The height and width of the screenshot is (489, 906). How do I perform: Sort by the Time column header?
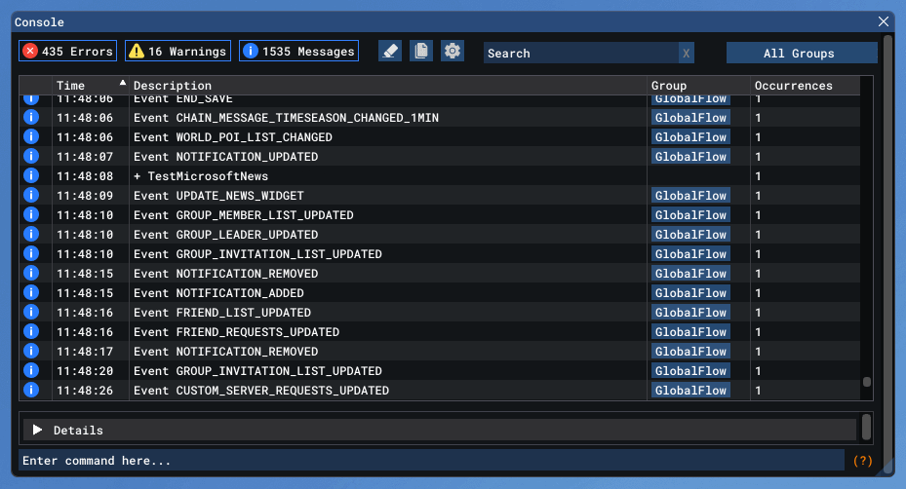(x=90, y=86)
